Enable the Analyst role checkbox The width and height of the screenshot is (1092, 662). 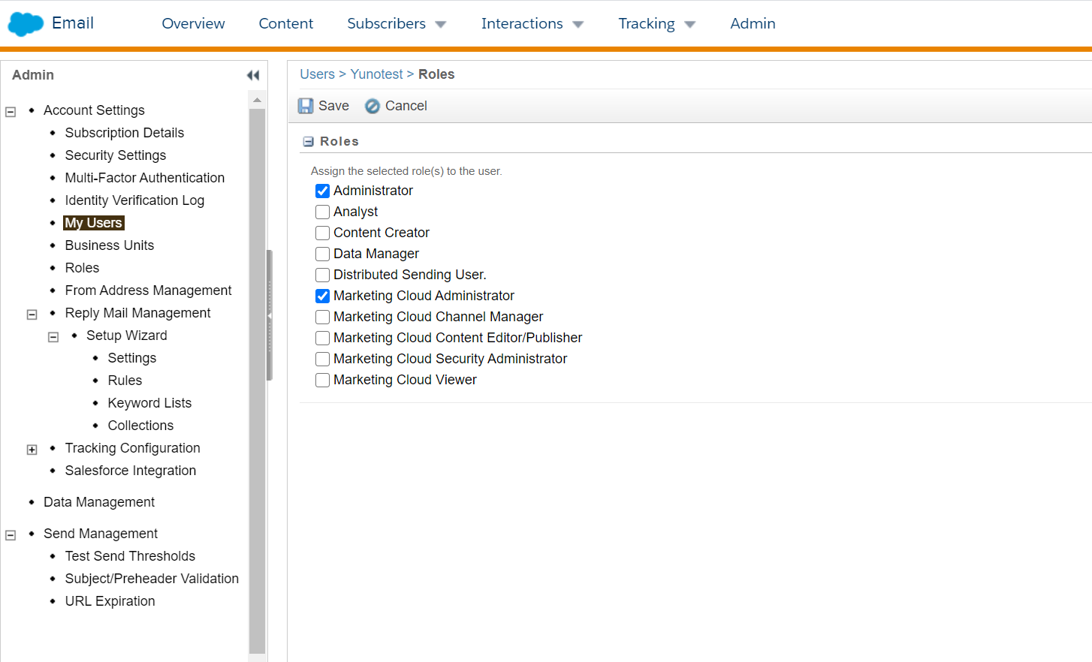point(322,212)
